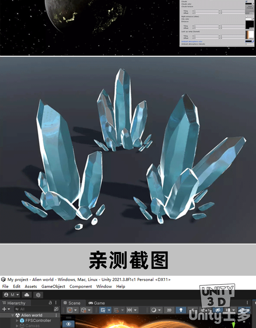Open the Scene view three-dot options menu
Viewport: 256px width, 328px height.
pos(247,302)
